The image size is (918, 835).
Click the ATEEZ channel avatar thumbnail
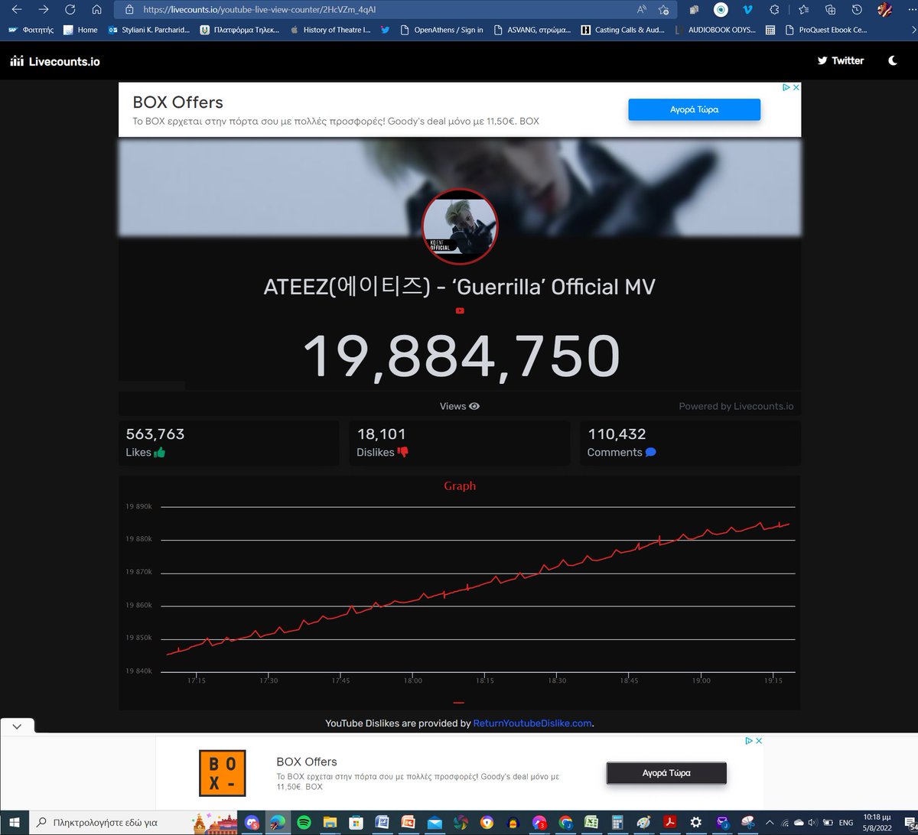[x=460, y=226]
